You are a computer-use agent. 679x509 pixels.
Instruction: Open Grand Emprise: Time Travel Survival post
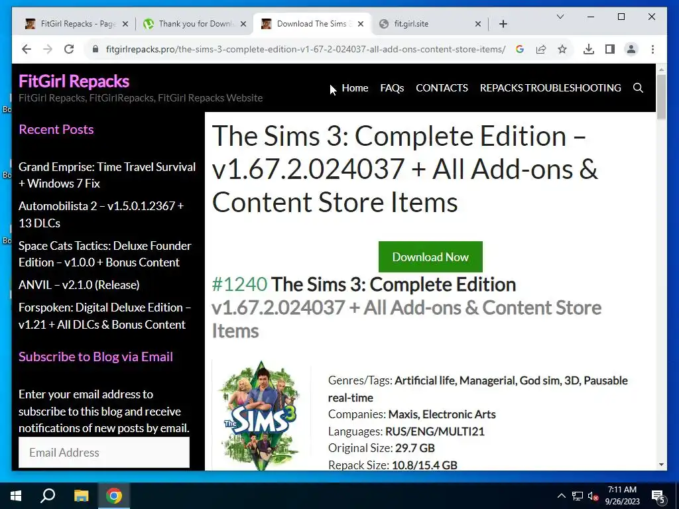[x=107, y=175]
